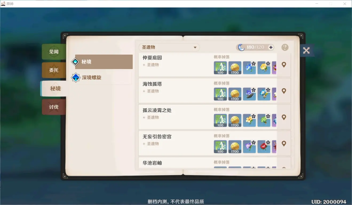Select the 秘境 side tab
The height and width of the screenshot is (205, 352).
click(x=54, y=89)
